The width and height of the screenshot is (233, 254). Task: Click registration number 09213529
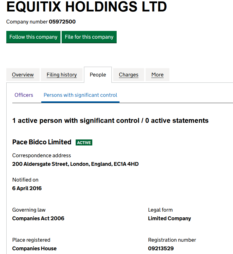click(161, 248)
